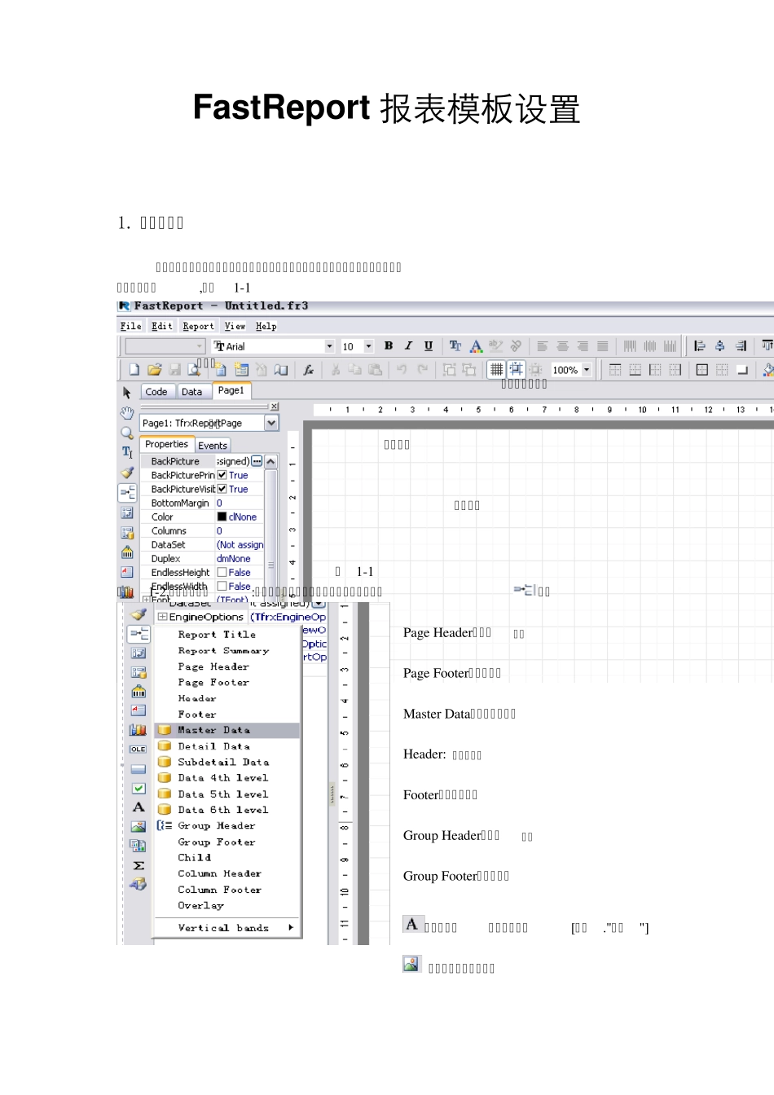Choose Master Data from the band menu

[214, 730]
